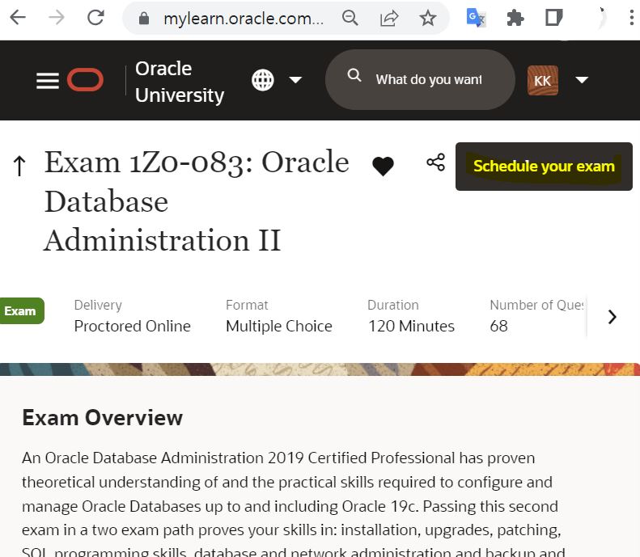Screen dimensions: 640x557
Task: Toggle the browser side panel
Action: 554,18
